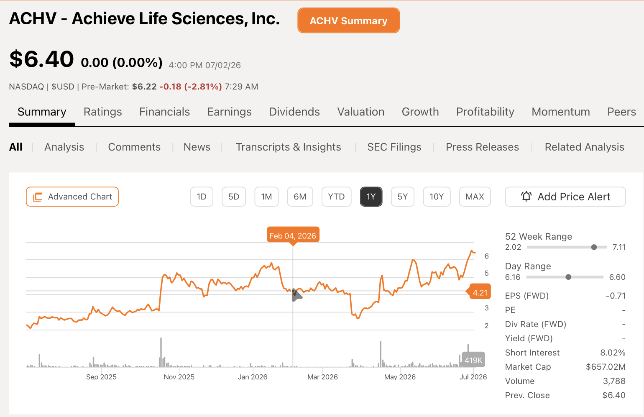
Task: Select the 6M chart range
Action: 300,197
